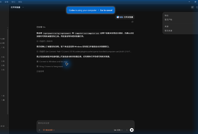The width and height of the screenshot is (198, 134).
Task: Click the 暂无来源 text in the side panel
Action: (x=168, y=31)
